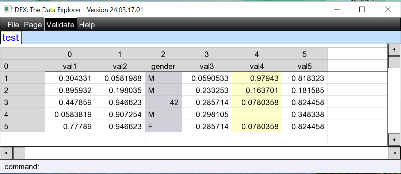Screen dimensions: 401x174
Task: Click the gender cell containing 42
Action: tap(163, 103)
